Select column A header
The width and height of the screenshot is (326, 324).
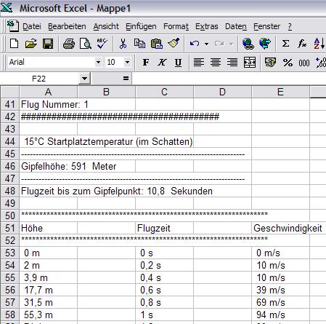[x=48, y=92]
